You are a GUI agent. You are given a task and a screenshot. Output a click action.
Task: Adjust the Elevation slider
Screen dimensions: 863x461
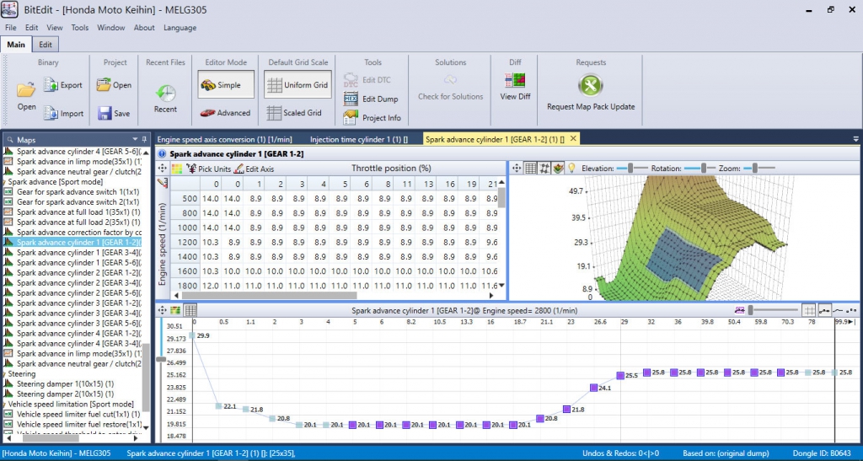tap(630, 169)
